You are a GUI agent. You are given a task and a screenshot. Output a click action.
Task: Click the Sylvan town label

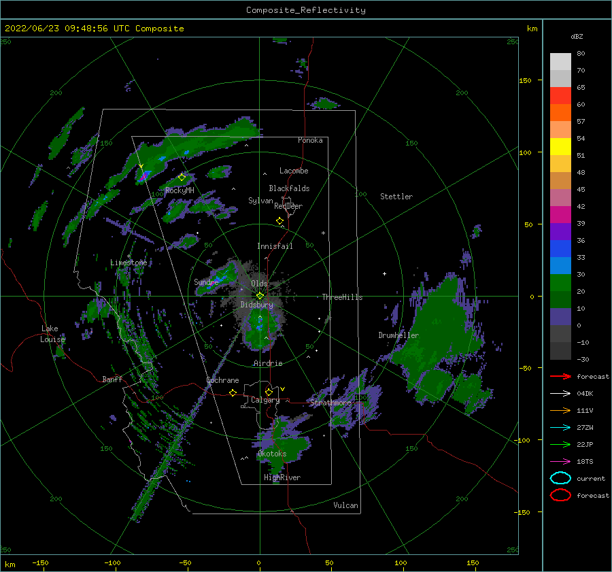pyautogui.click(x=260, y=201)
